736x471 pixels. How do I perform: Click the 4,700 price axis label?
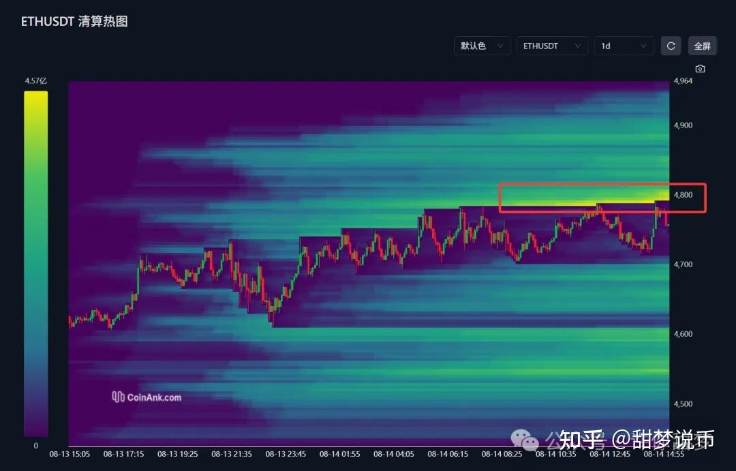(683, 264)
